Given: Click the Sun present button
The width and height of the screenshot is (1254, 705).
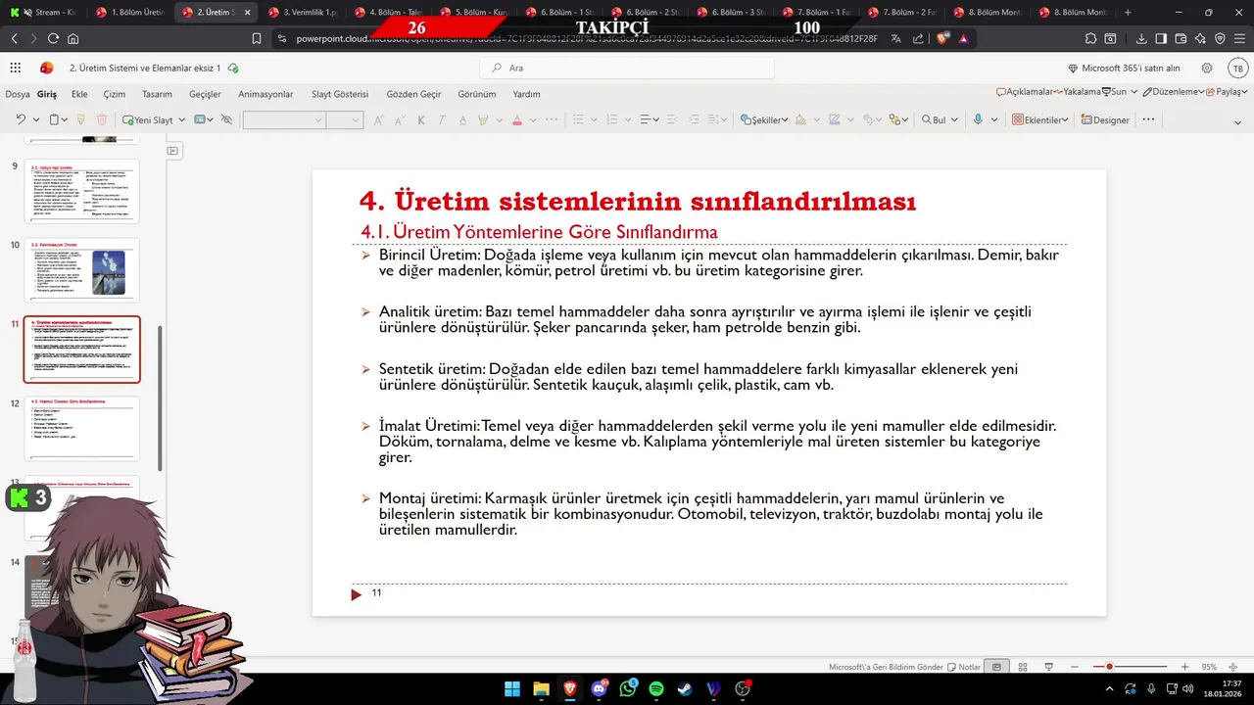Looking at the screenshot, I should click(x=1114, y=91).
